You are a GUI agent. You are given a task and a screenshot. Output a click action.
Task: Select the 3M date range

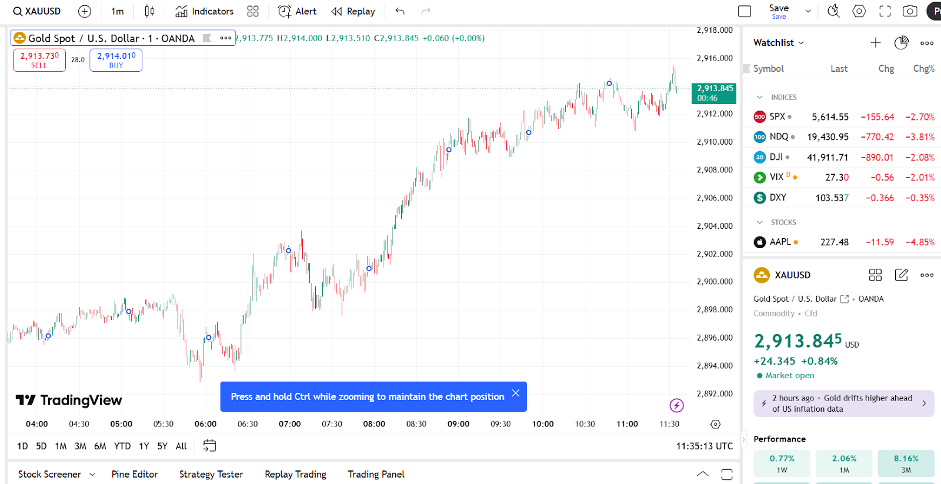[81, 446]
